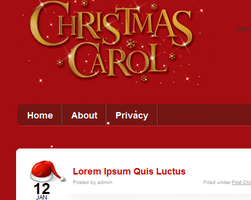Click the empty navigation bar area after Privacy
The width and height of the screenshot is (251, 200).
204,114
